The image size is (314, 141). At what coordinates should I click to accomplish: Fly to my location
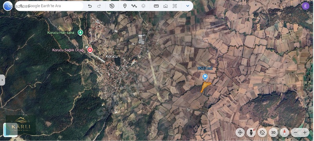[240, 132]
